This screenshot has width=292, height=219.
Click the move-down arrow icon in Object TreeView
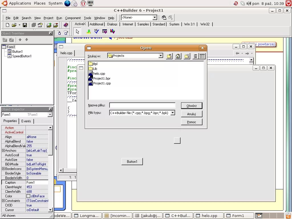27,40
